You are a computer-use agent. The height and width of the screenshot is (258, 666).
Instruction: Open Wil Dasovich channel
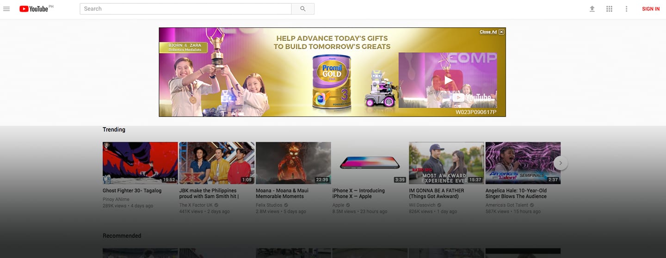(x=422, y=205)
